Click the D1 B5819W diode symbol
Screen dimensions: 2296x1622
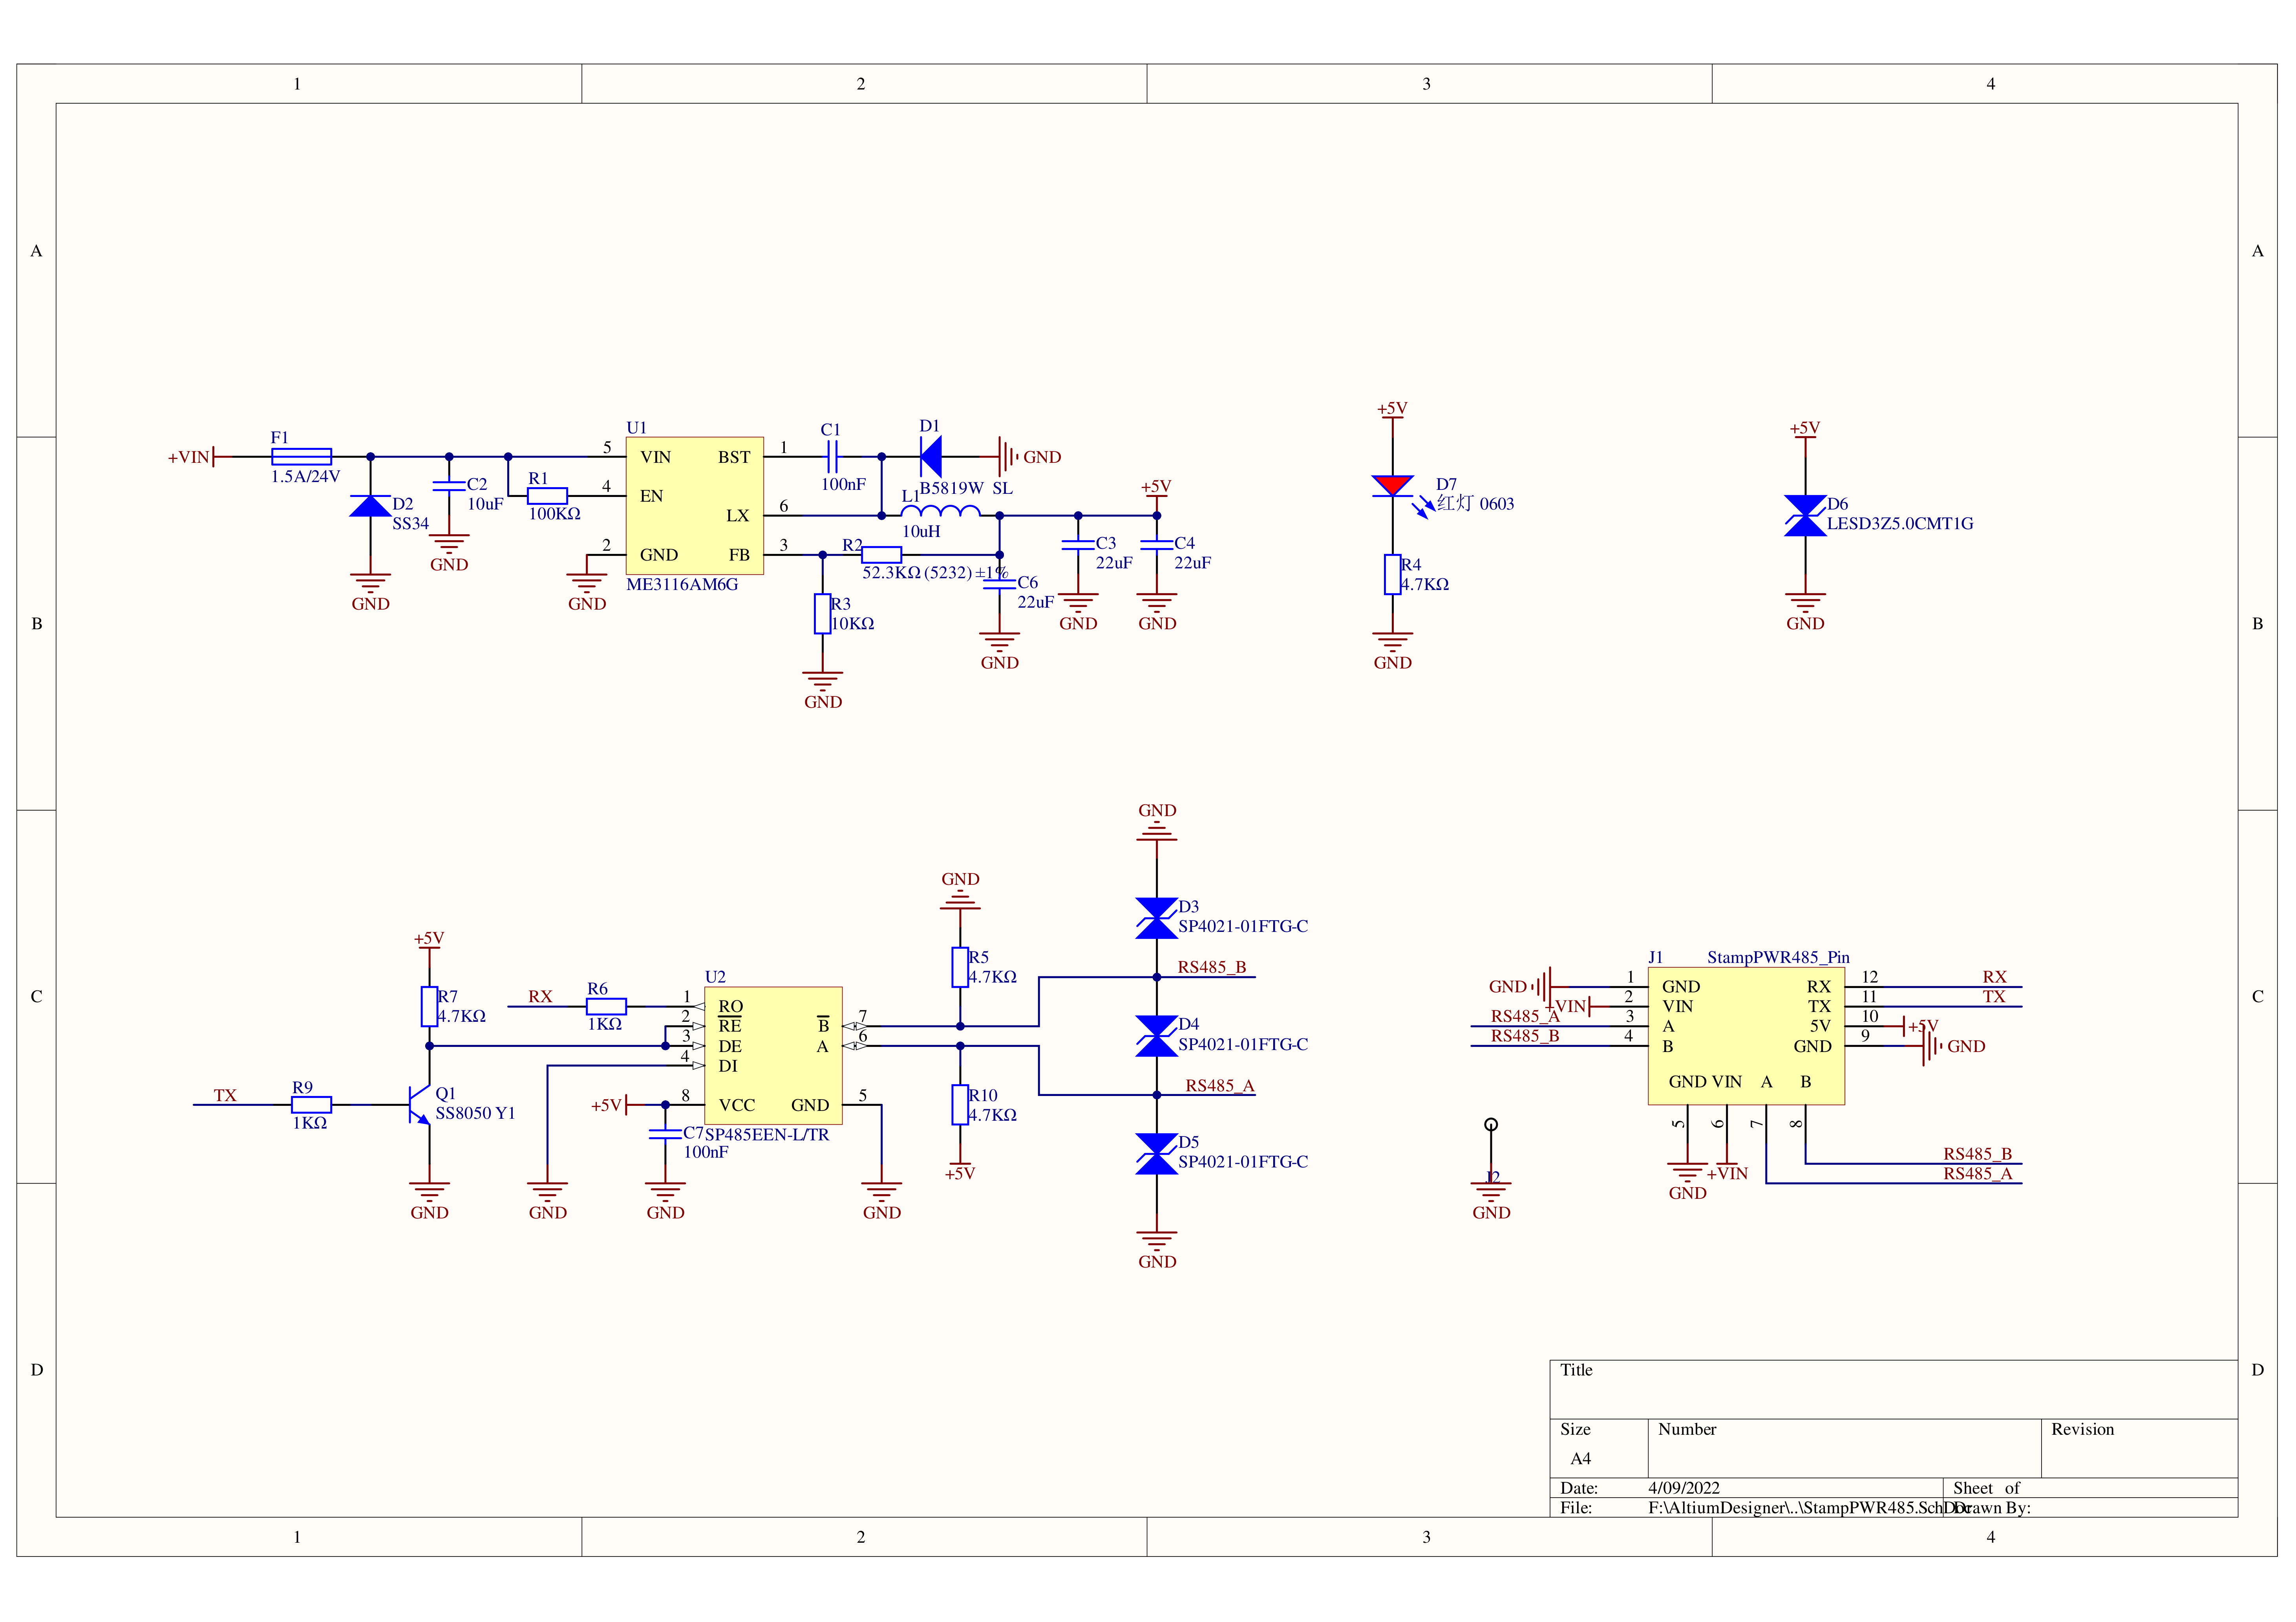pyautogui.click(x=931, y=457)
